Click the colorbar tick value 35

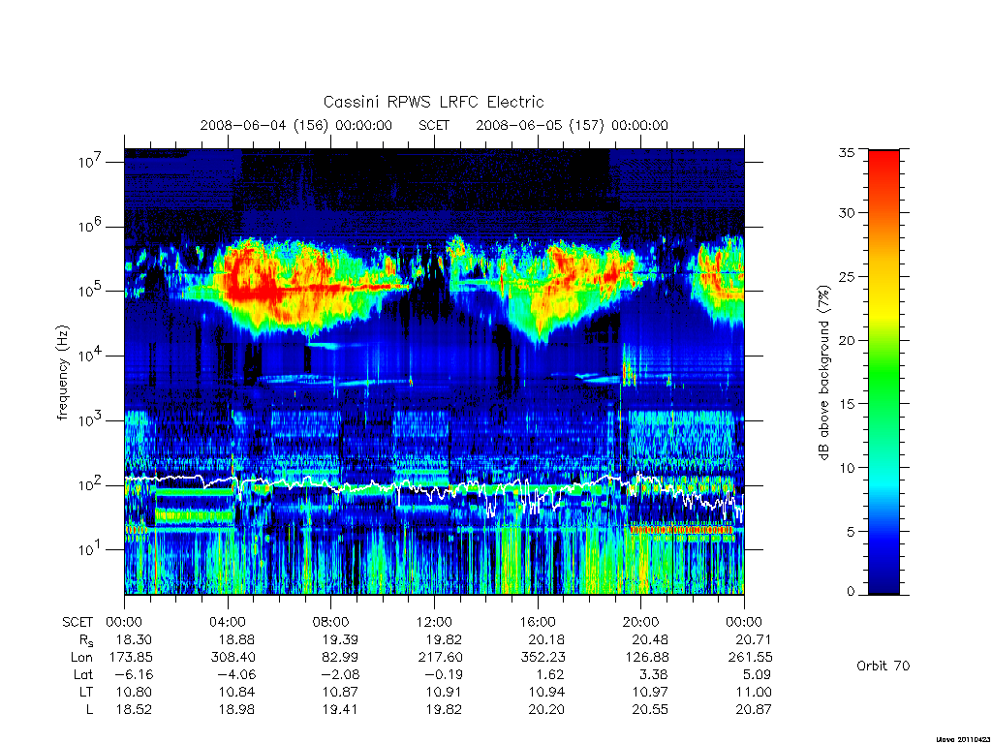(x=847, y=152)
